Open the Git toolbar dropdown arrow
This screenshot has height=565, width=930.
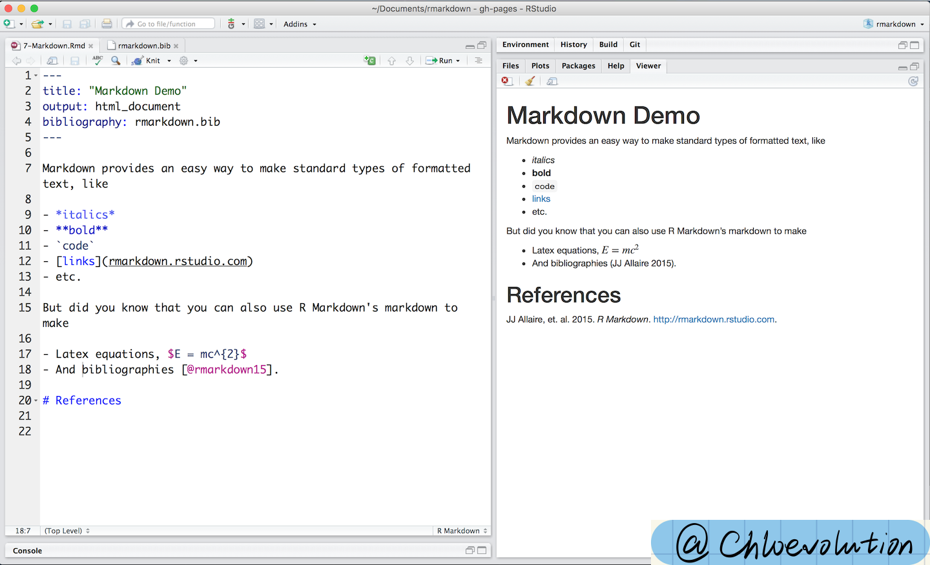243,25
